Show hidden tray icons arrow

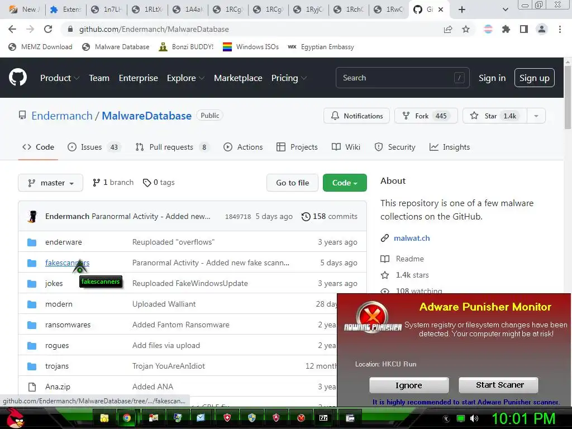446,419
